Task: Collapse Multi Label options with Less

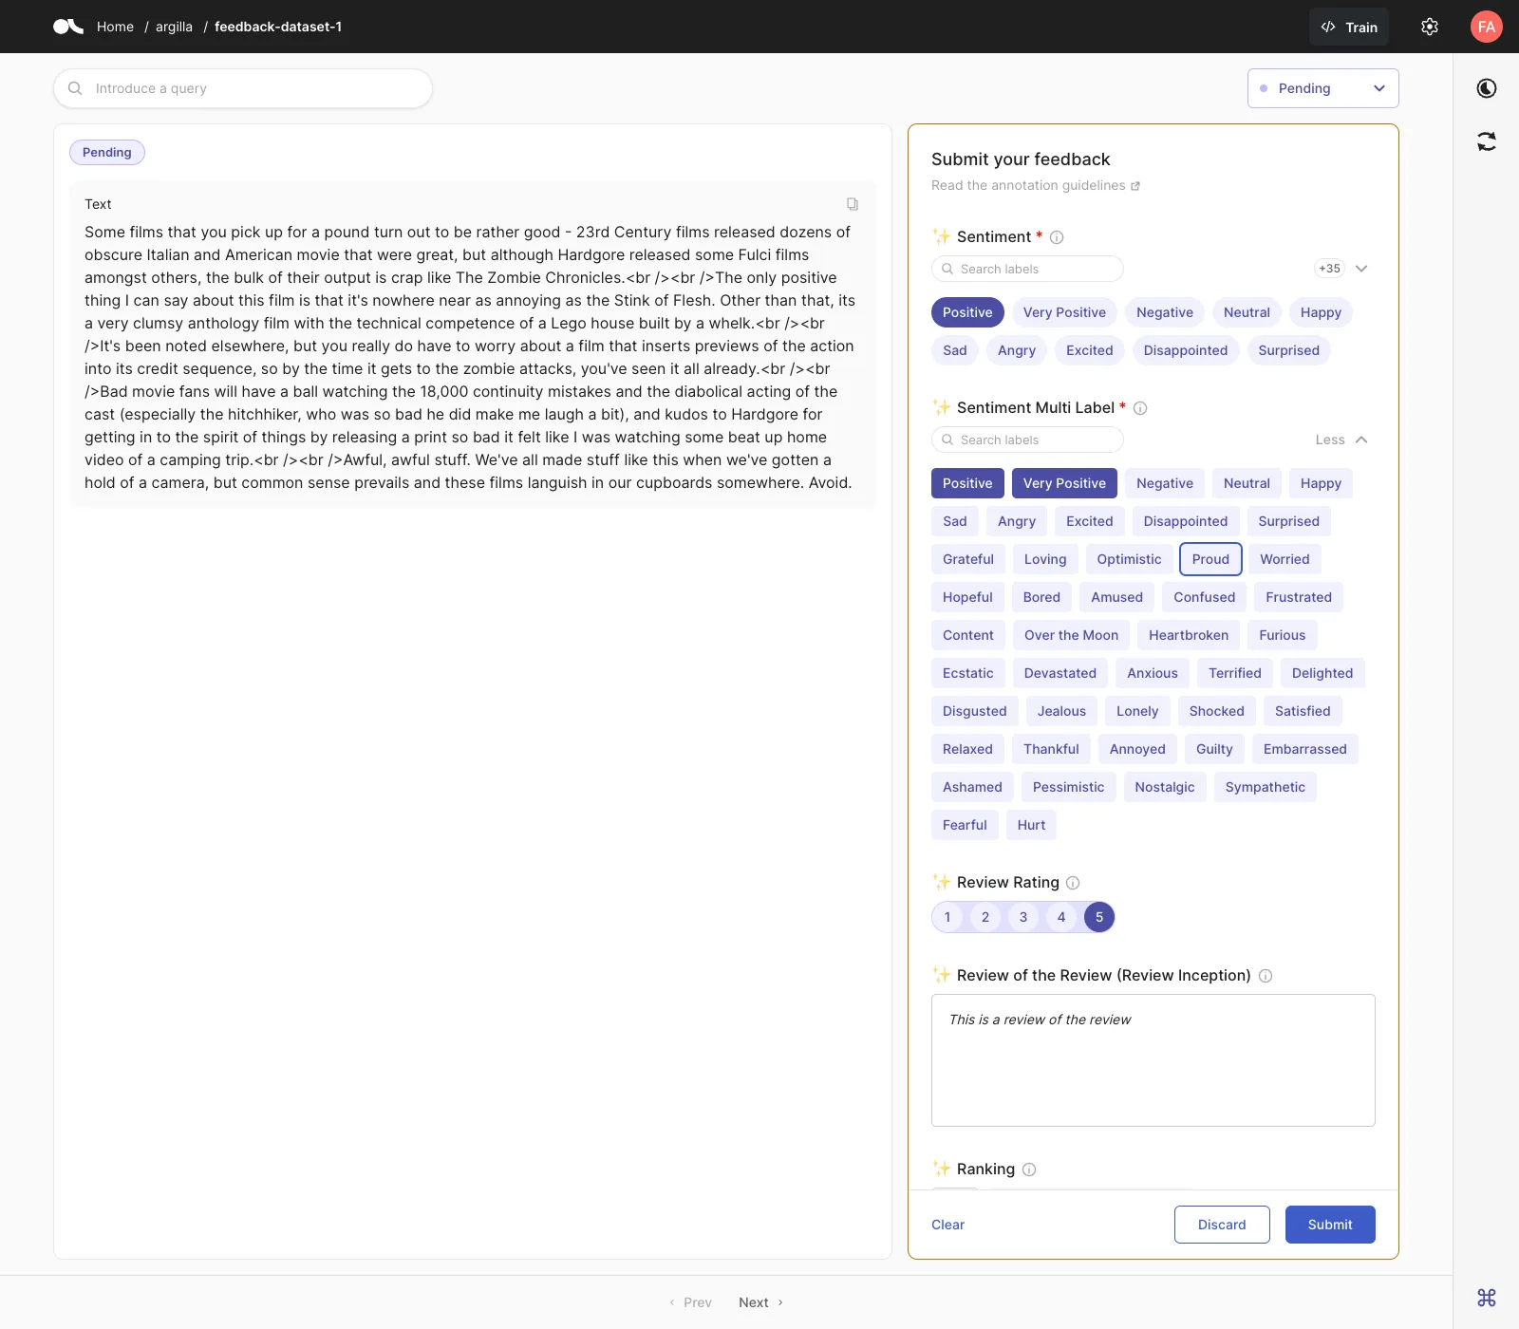Action: click(1341, 440)
